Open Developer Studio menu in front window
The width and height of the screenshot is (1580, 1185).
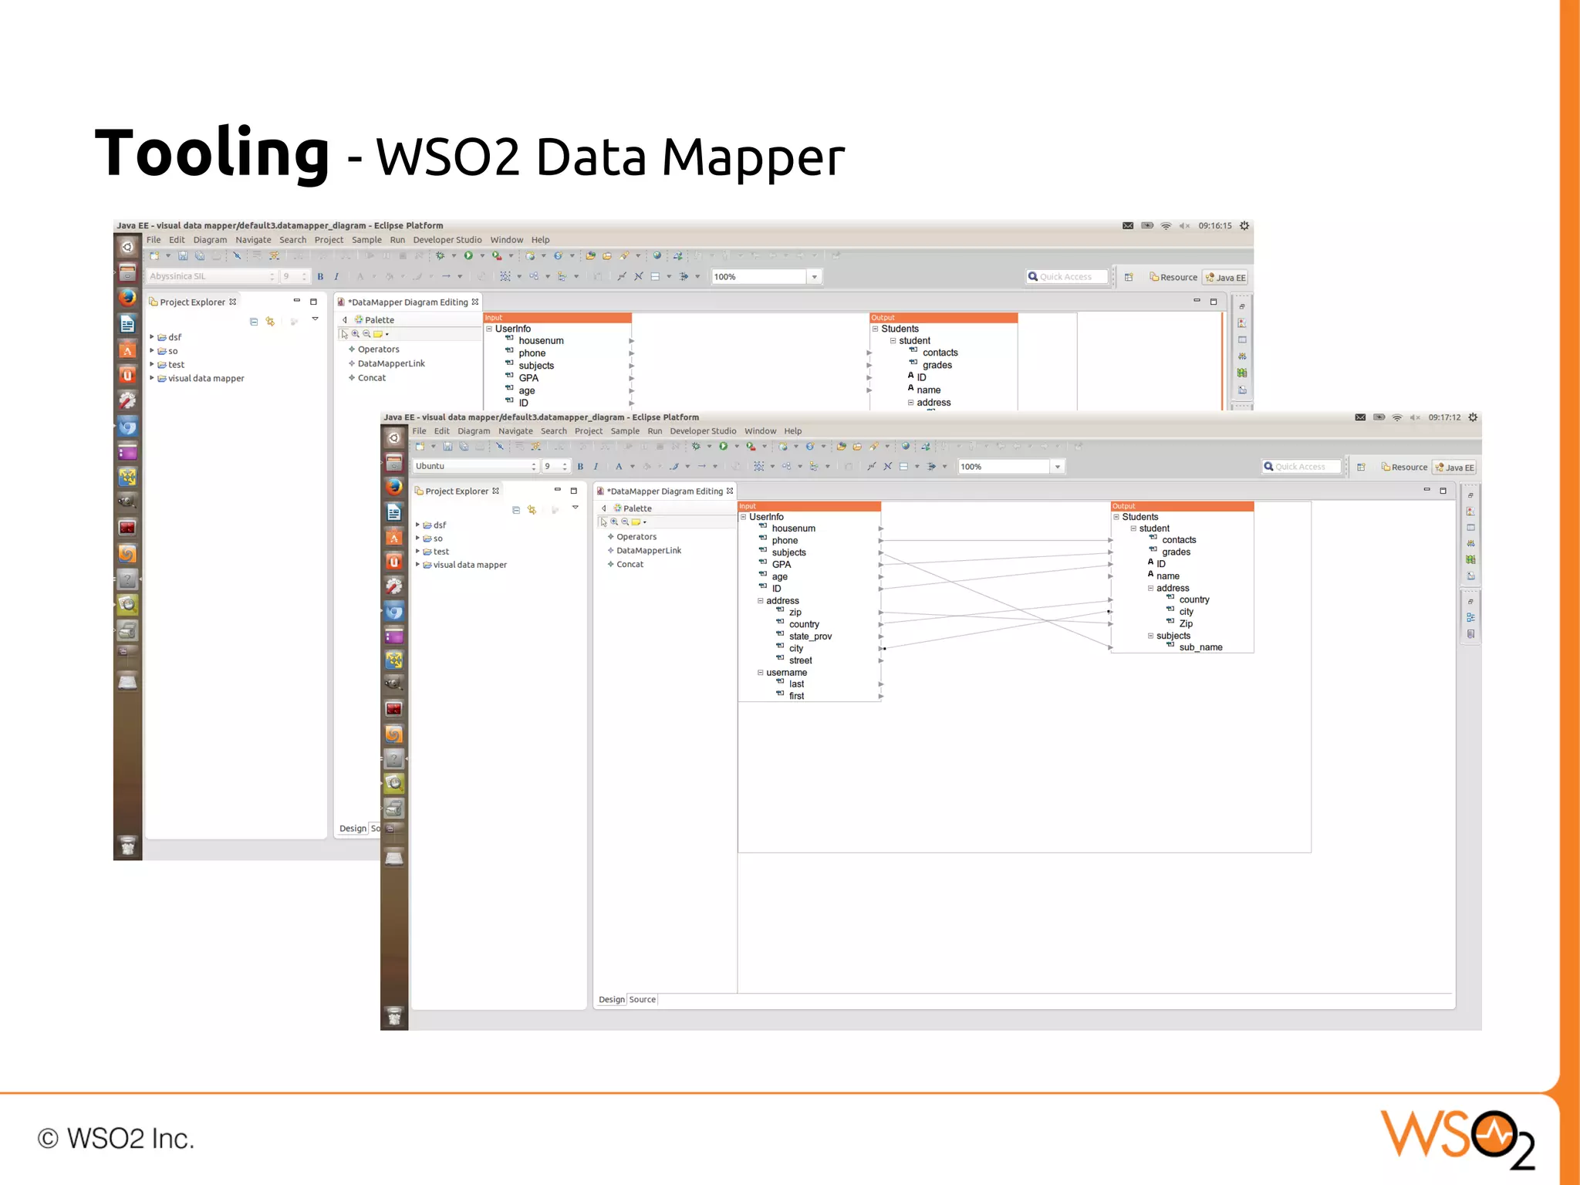(x=703, y=431)
